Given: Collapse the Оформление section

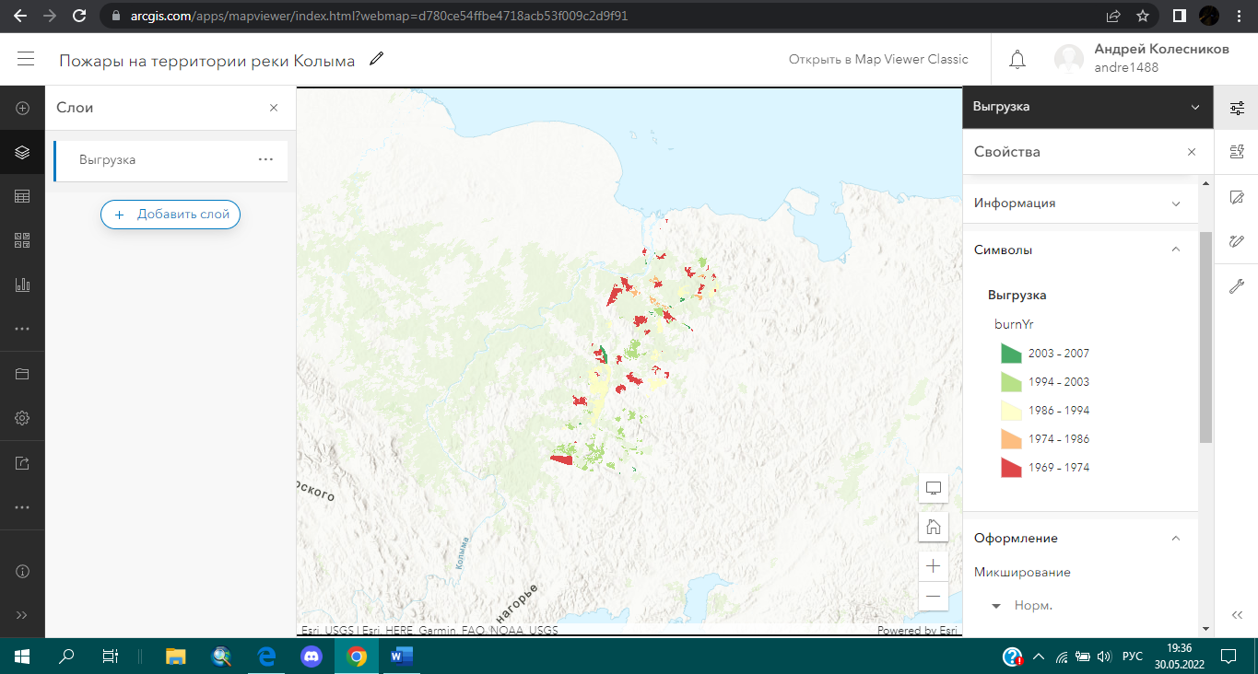Looking at the screenshot, I should coord(1079,538).
